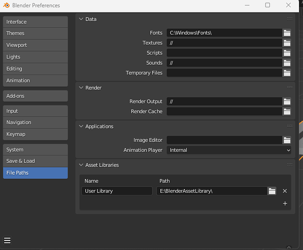Screen dimensions: 303x250
Task: Click the up chevron at the window bottom
Action: pyautogui.click(x=288, y=247)
